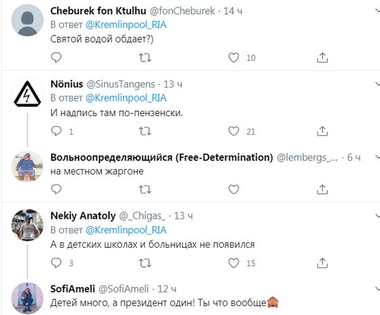View Nönius's lightning-triangle avatar
This screenshot has width=380, height=315.
(28, 94)
